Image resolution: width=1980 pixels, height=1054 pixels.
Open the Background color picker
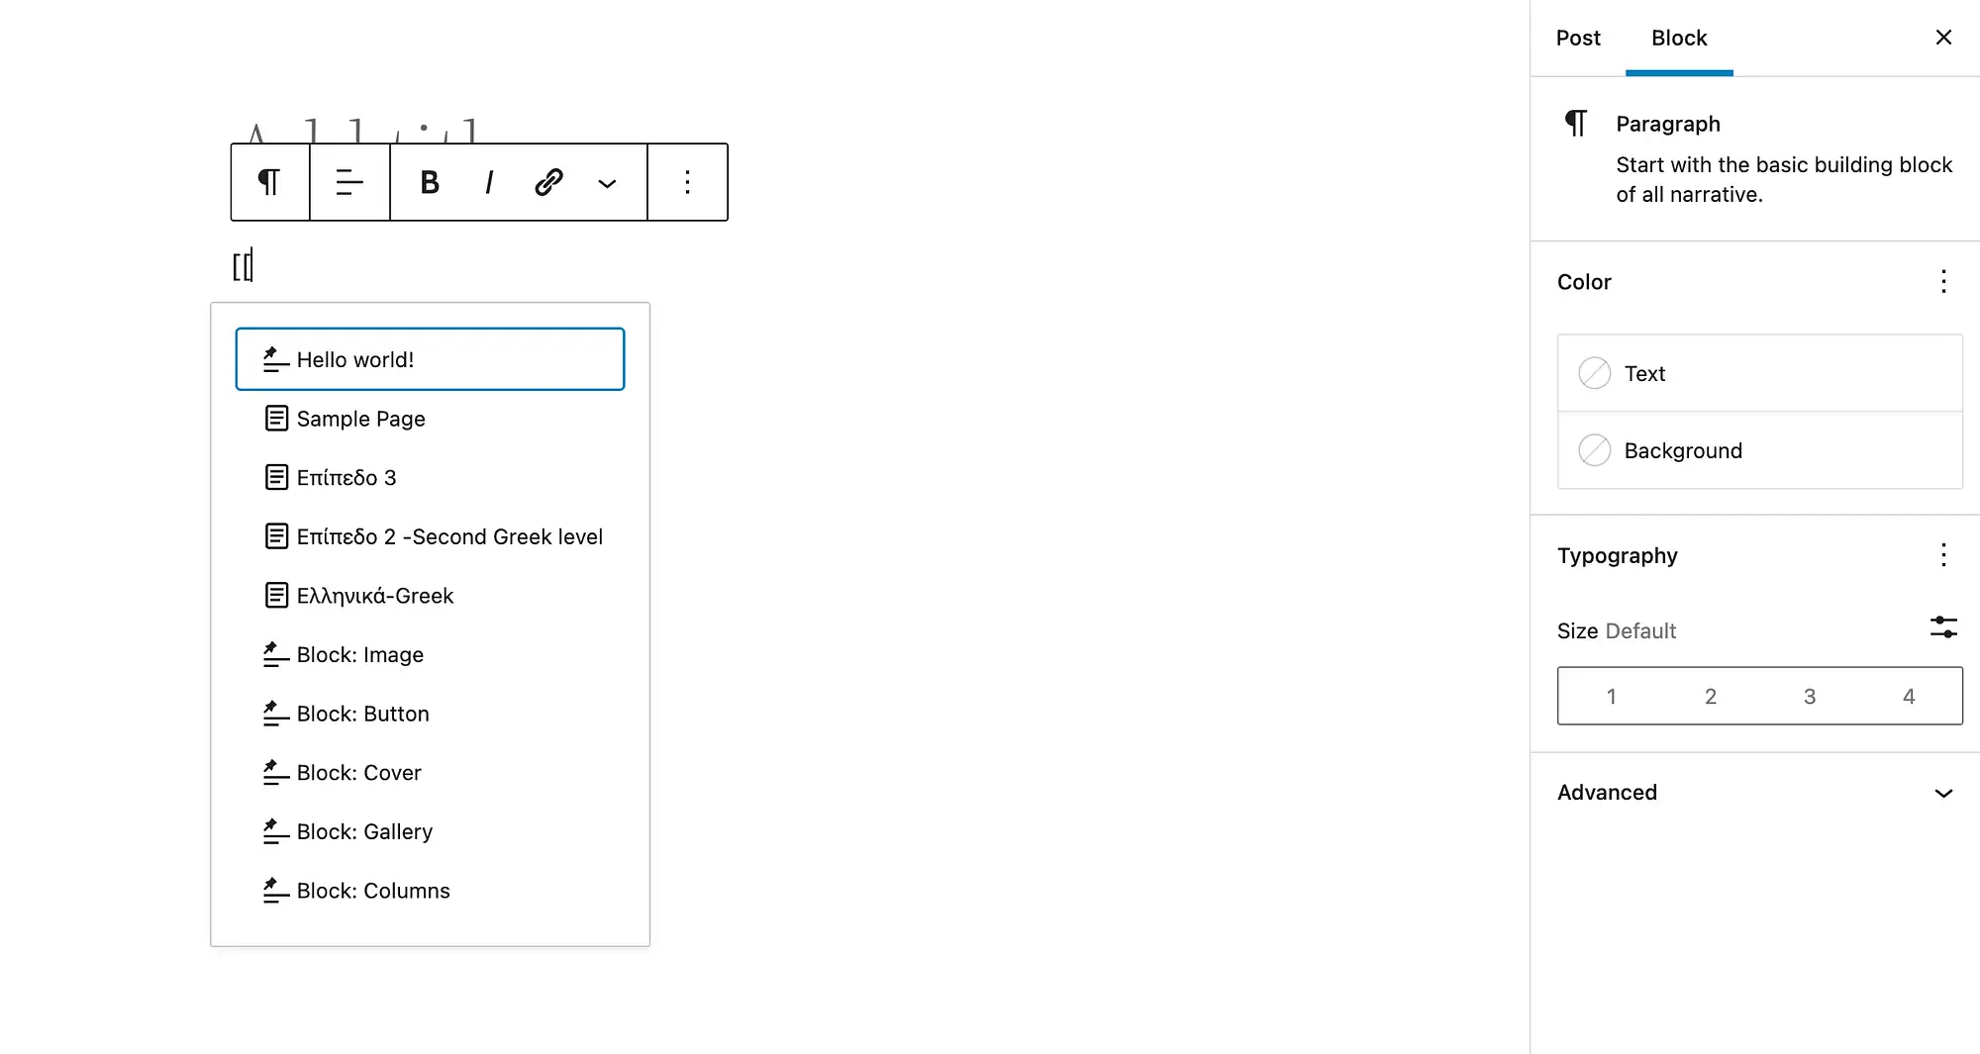[x=1759, y=450]
